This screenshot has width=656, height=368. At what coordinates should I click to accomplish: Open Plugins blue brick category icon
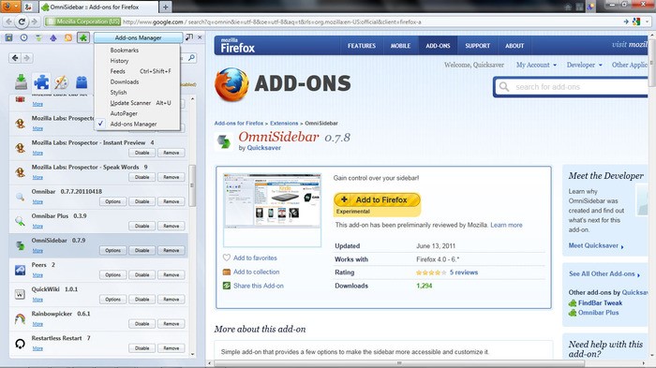coord(82,82)
